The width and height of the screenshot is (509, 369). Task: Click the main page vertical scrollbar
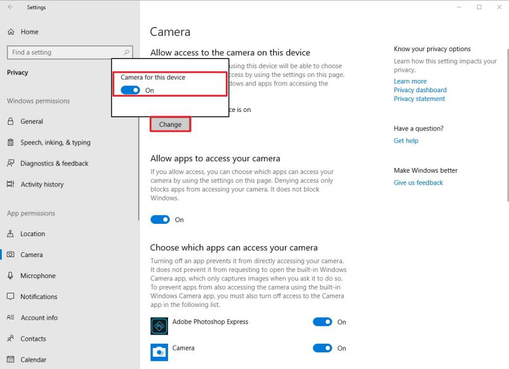508,125
